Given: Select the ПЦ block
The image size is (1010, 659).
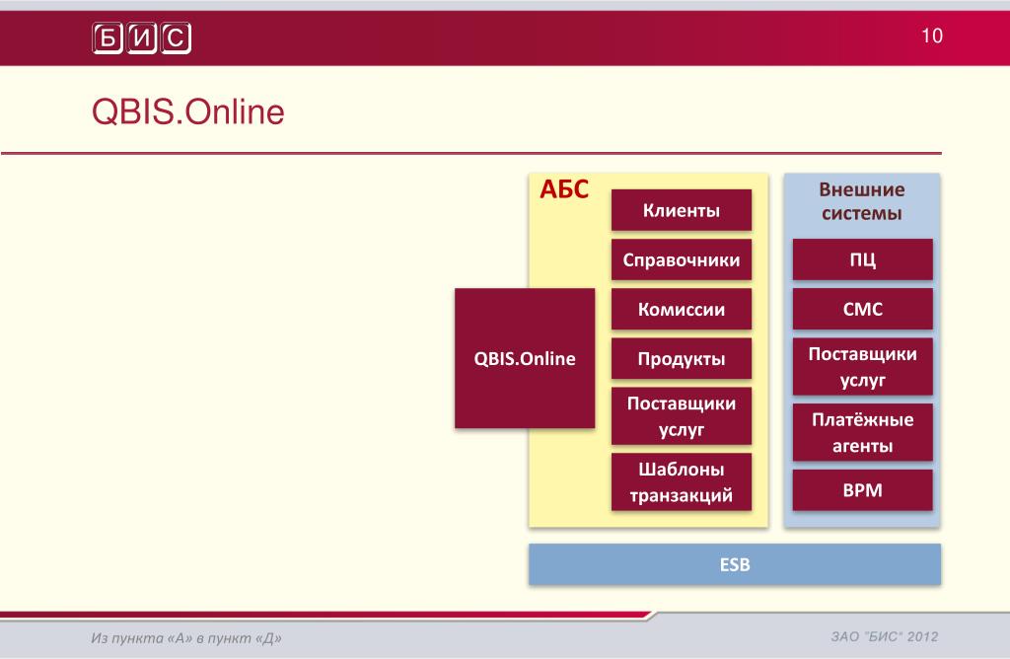Looking at the screenshot, I should (862, 259).
